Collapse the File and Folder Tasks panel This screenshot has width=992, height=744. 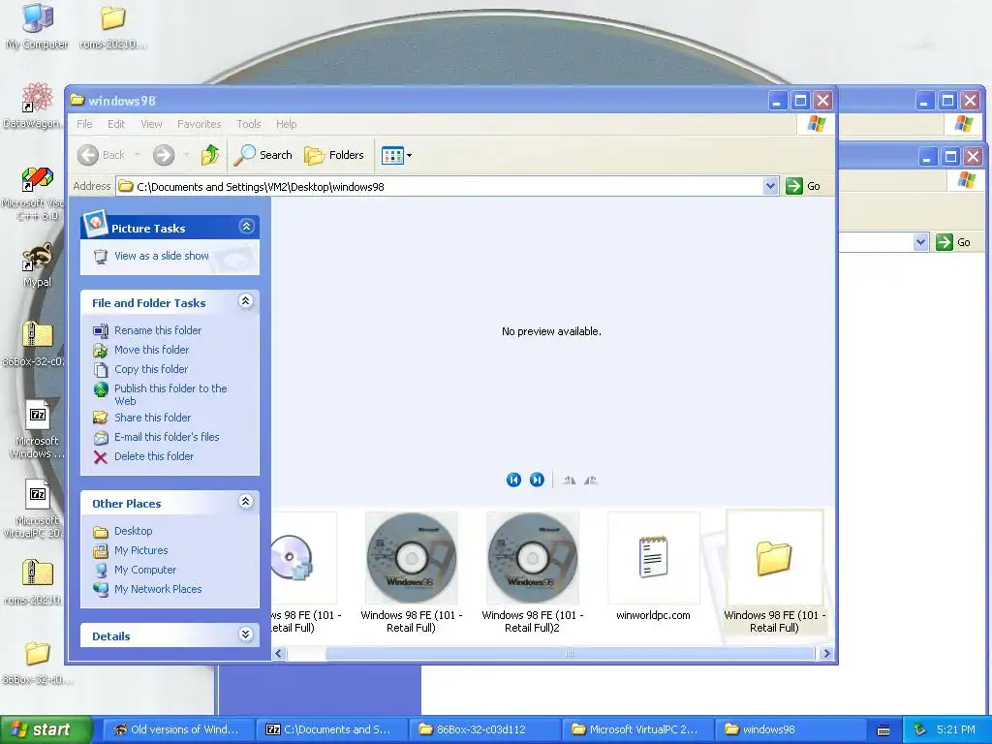pos(246,301)
